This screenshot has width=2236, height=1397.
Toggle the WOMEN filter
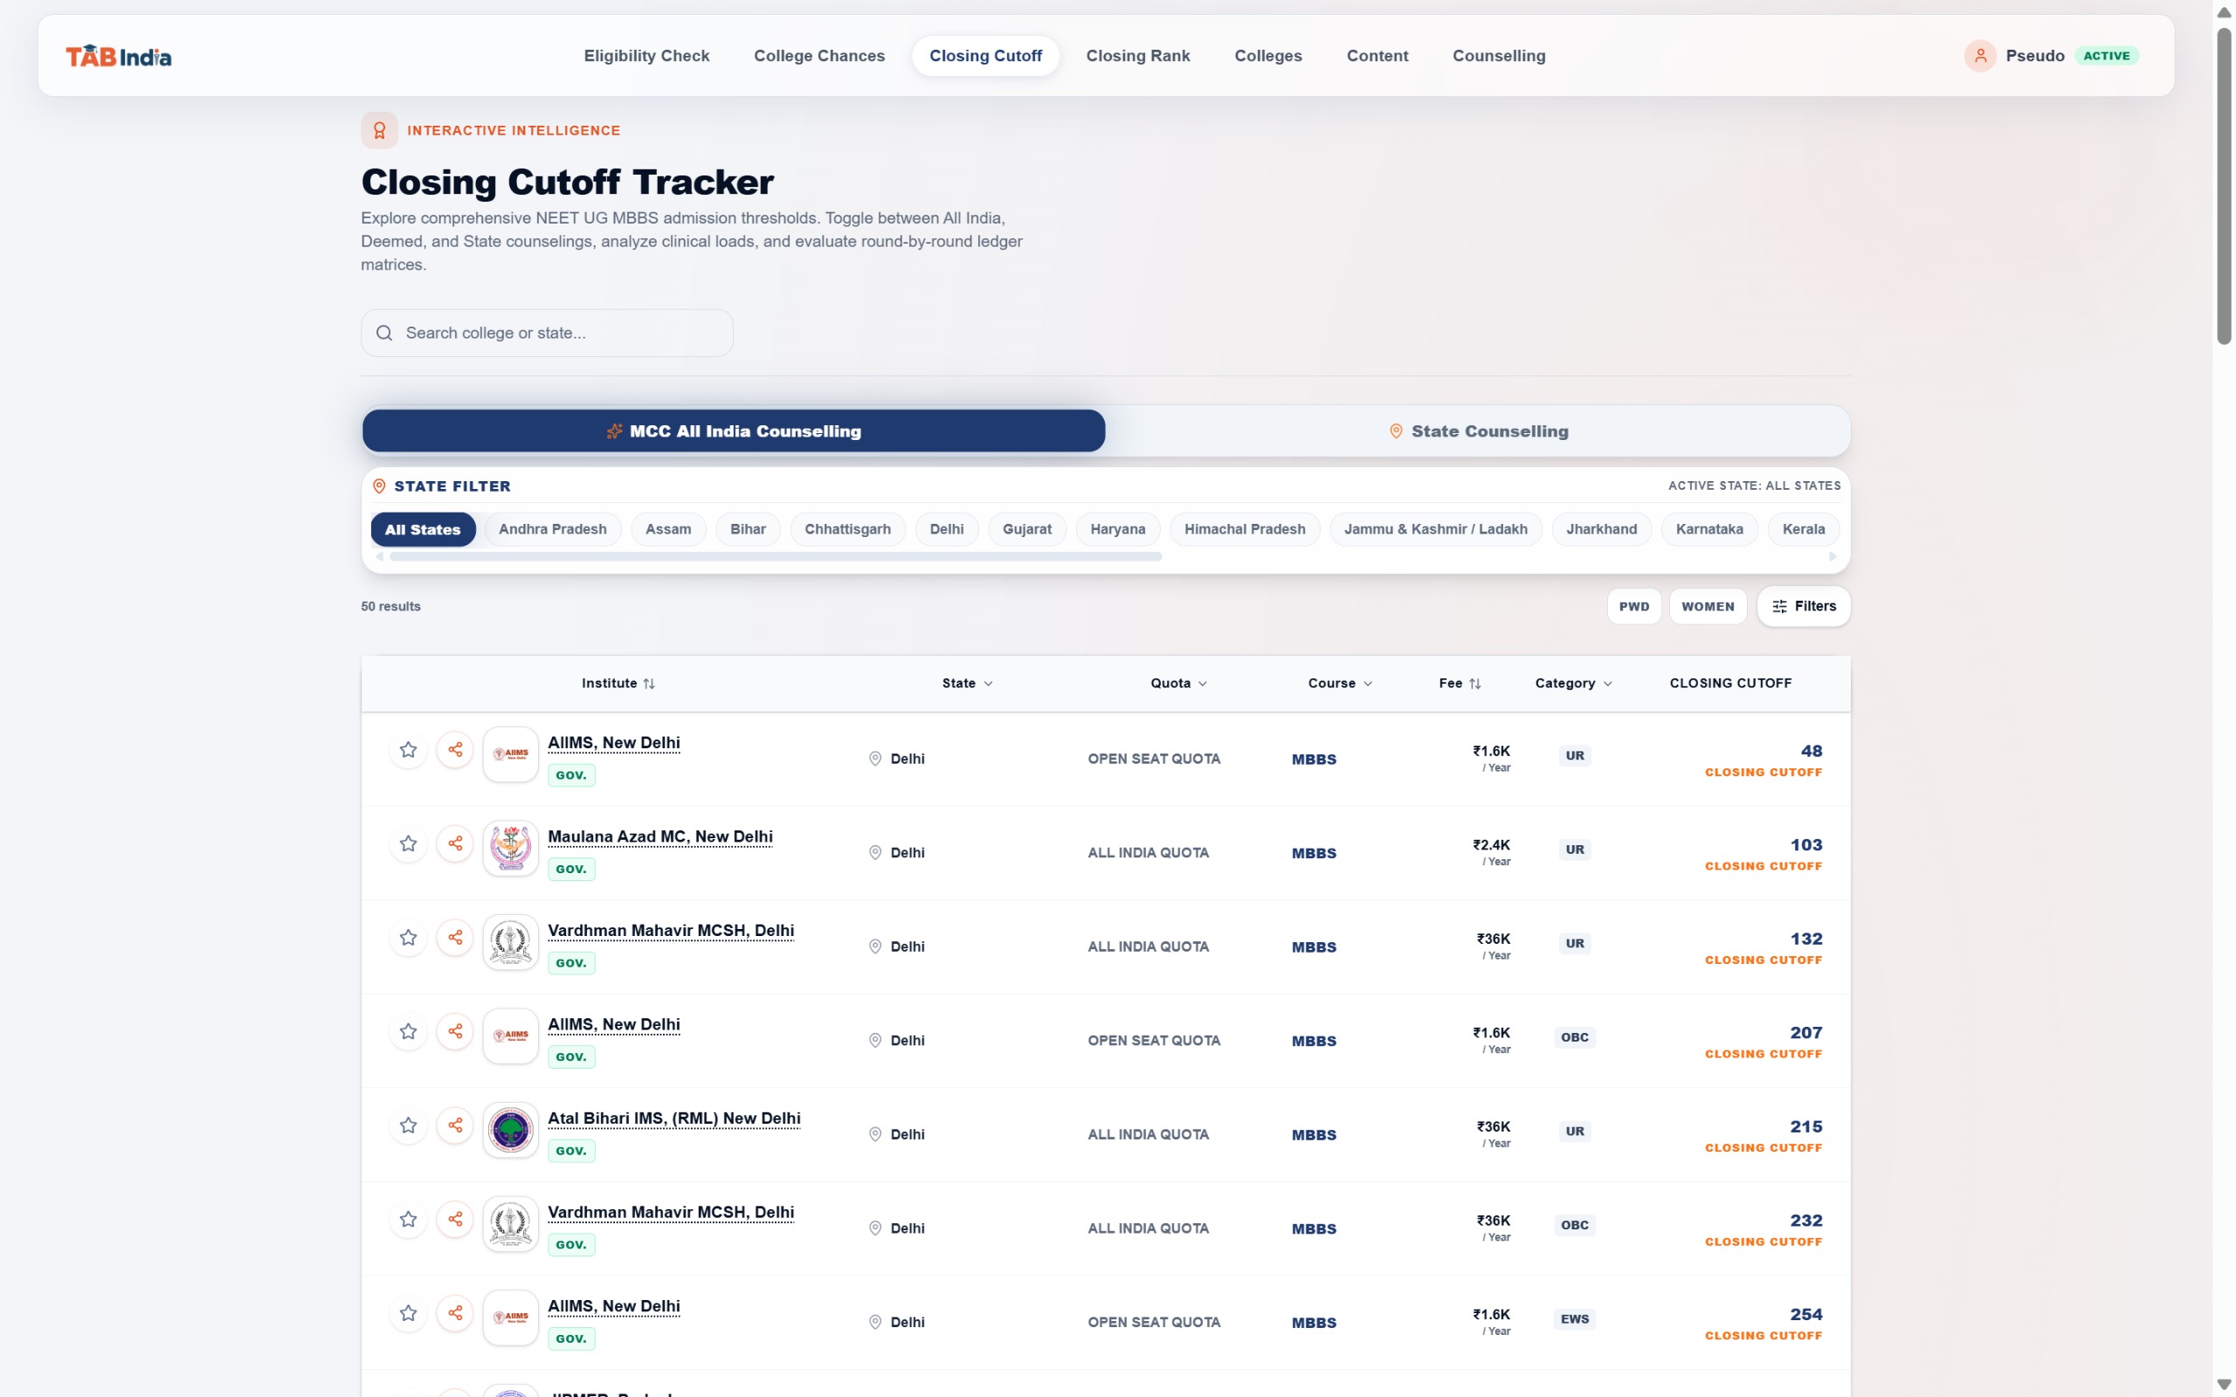click(1708, 606)
